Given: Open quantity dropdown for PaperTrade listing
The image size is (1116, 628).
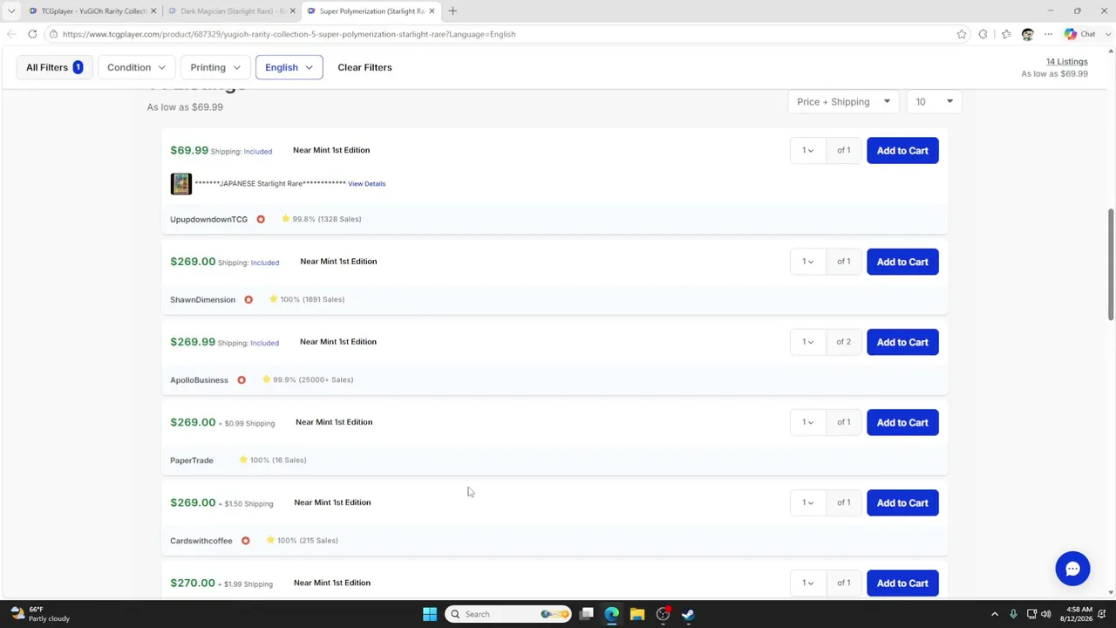Looking at the screenshot, I should pyautogui.click(x=807, y=422).
